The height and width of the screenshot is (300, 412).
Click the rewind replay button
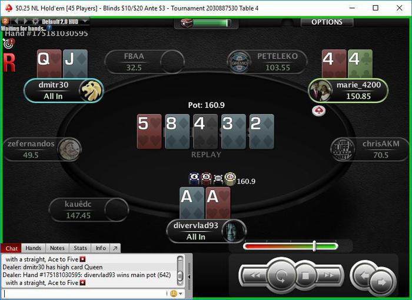[x=254, y=275]
